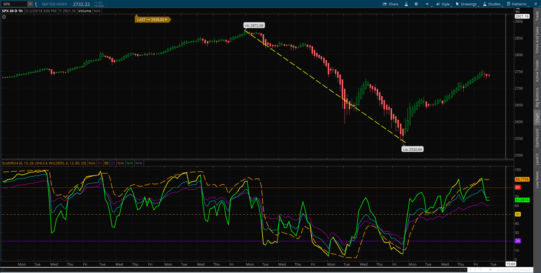Click the expand time axis icon
Viewport: 541px width, 273px height.
(469, 270)
